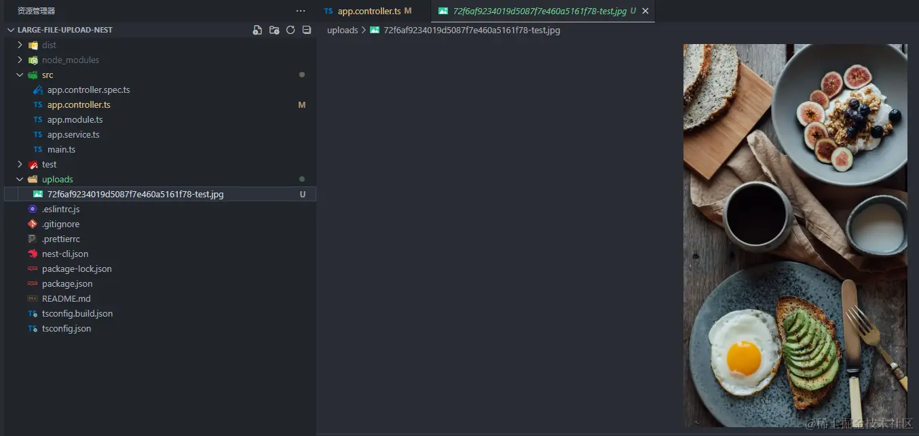The image size is (919, 436).
Task: Click the npm icon beside package.json
Action: pos(33,283)
